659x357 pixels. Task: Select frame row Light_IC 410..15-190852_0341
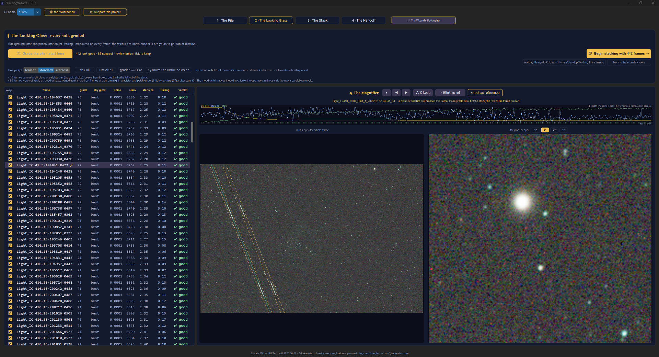(97, 227)
